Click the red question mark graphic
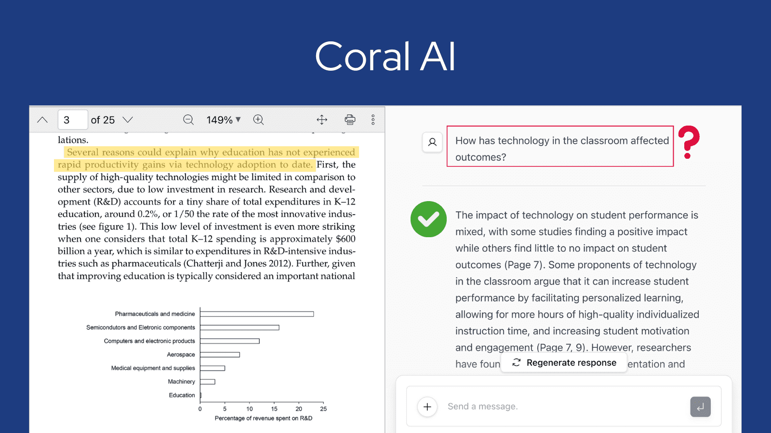 [691, 142]
